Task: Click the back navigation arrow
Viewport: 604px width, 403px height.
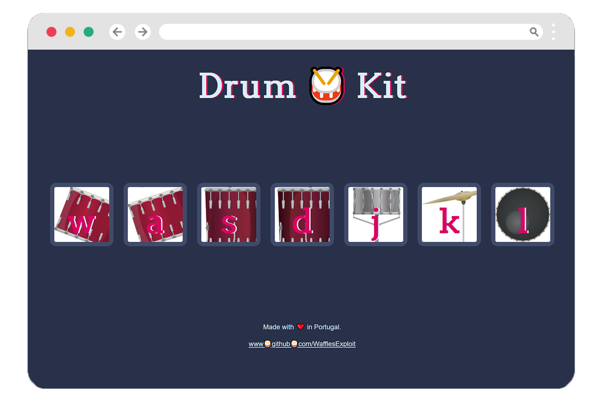Action: pyautogui.click(x=117, y=32)
